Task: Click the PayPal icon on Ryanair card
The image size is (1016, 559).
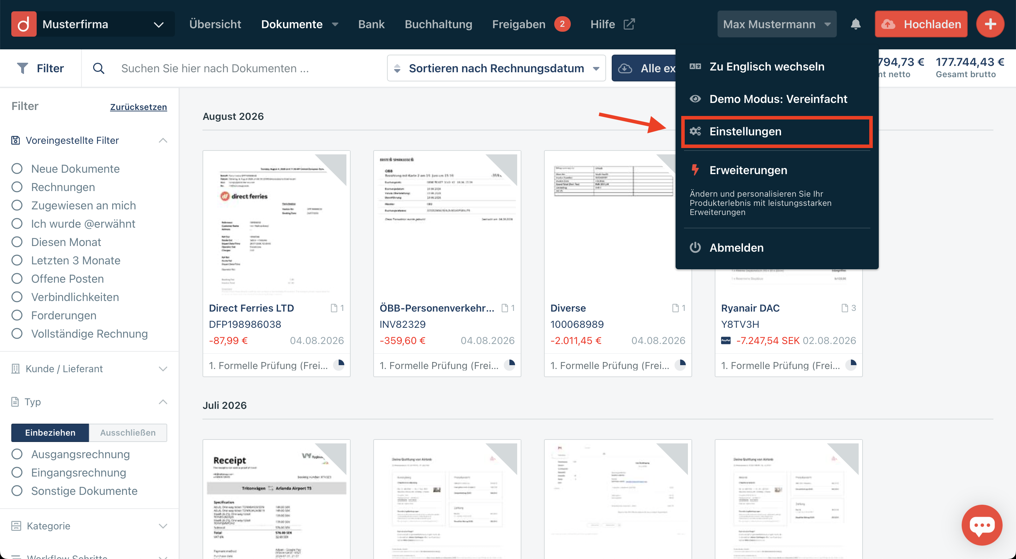Action: (726, 340)
